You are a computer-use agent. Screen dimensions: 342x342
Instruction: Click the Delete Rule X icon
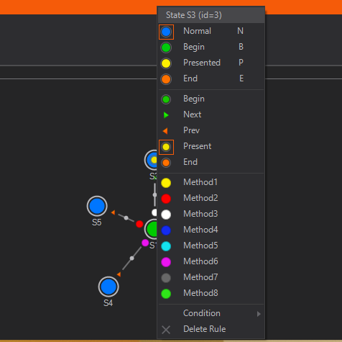click(x=166, y=330)
